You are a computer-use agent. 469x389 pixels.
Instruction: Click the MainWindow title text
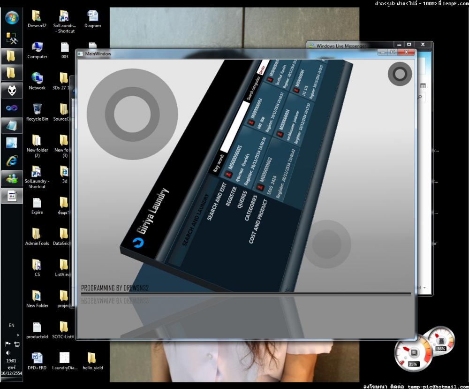click(x=98, y=53)
